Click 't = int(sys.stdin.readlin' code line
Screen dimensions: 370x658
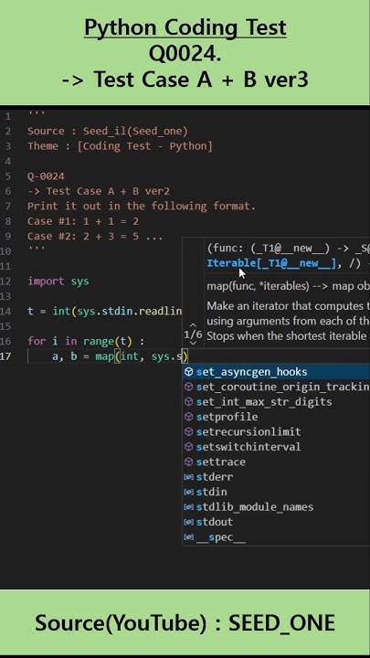[x=105, y=312]
